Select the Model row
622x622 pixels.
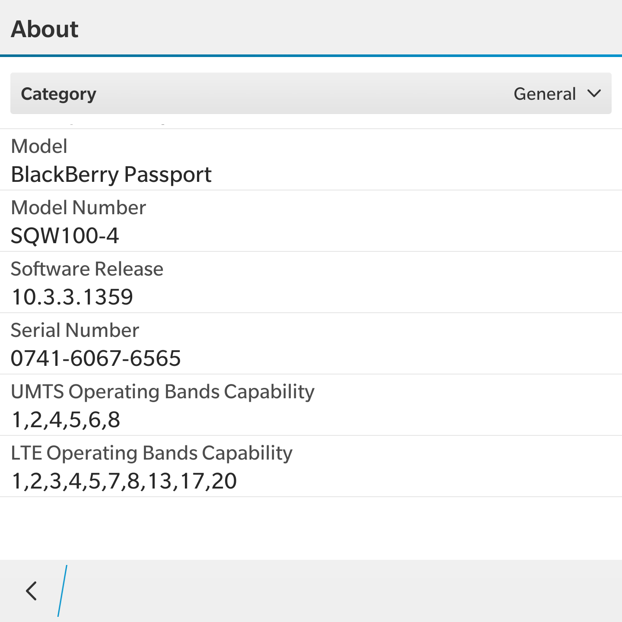[x=311, y=160]
